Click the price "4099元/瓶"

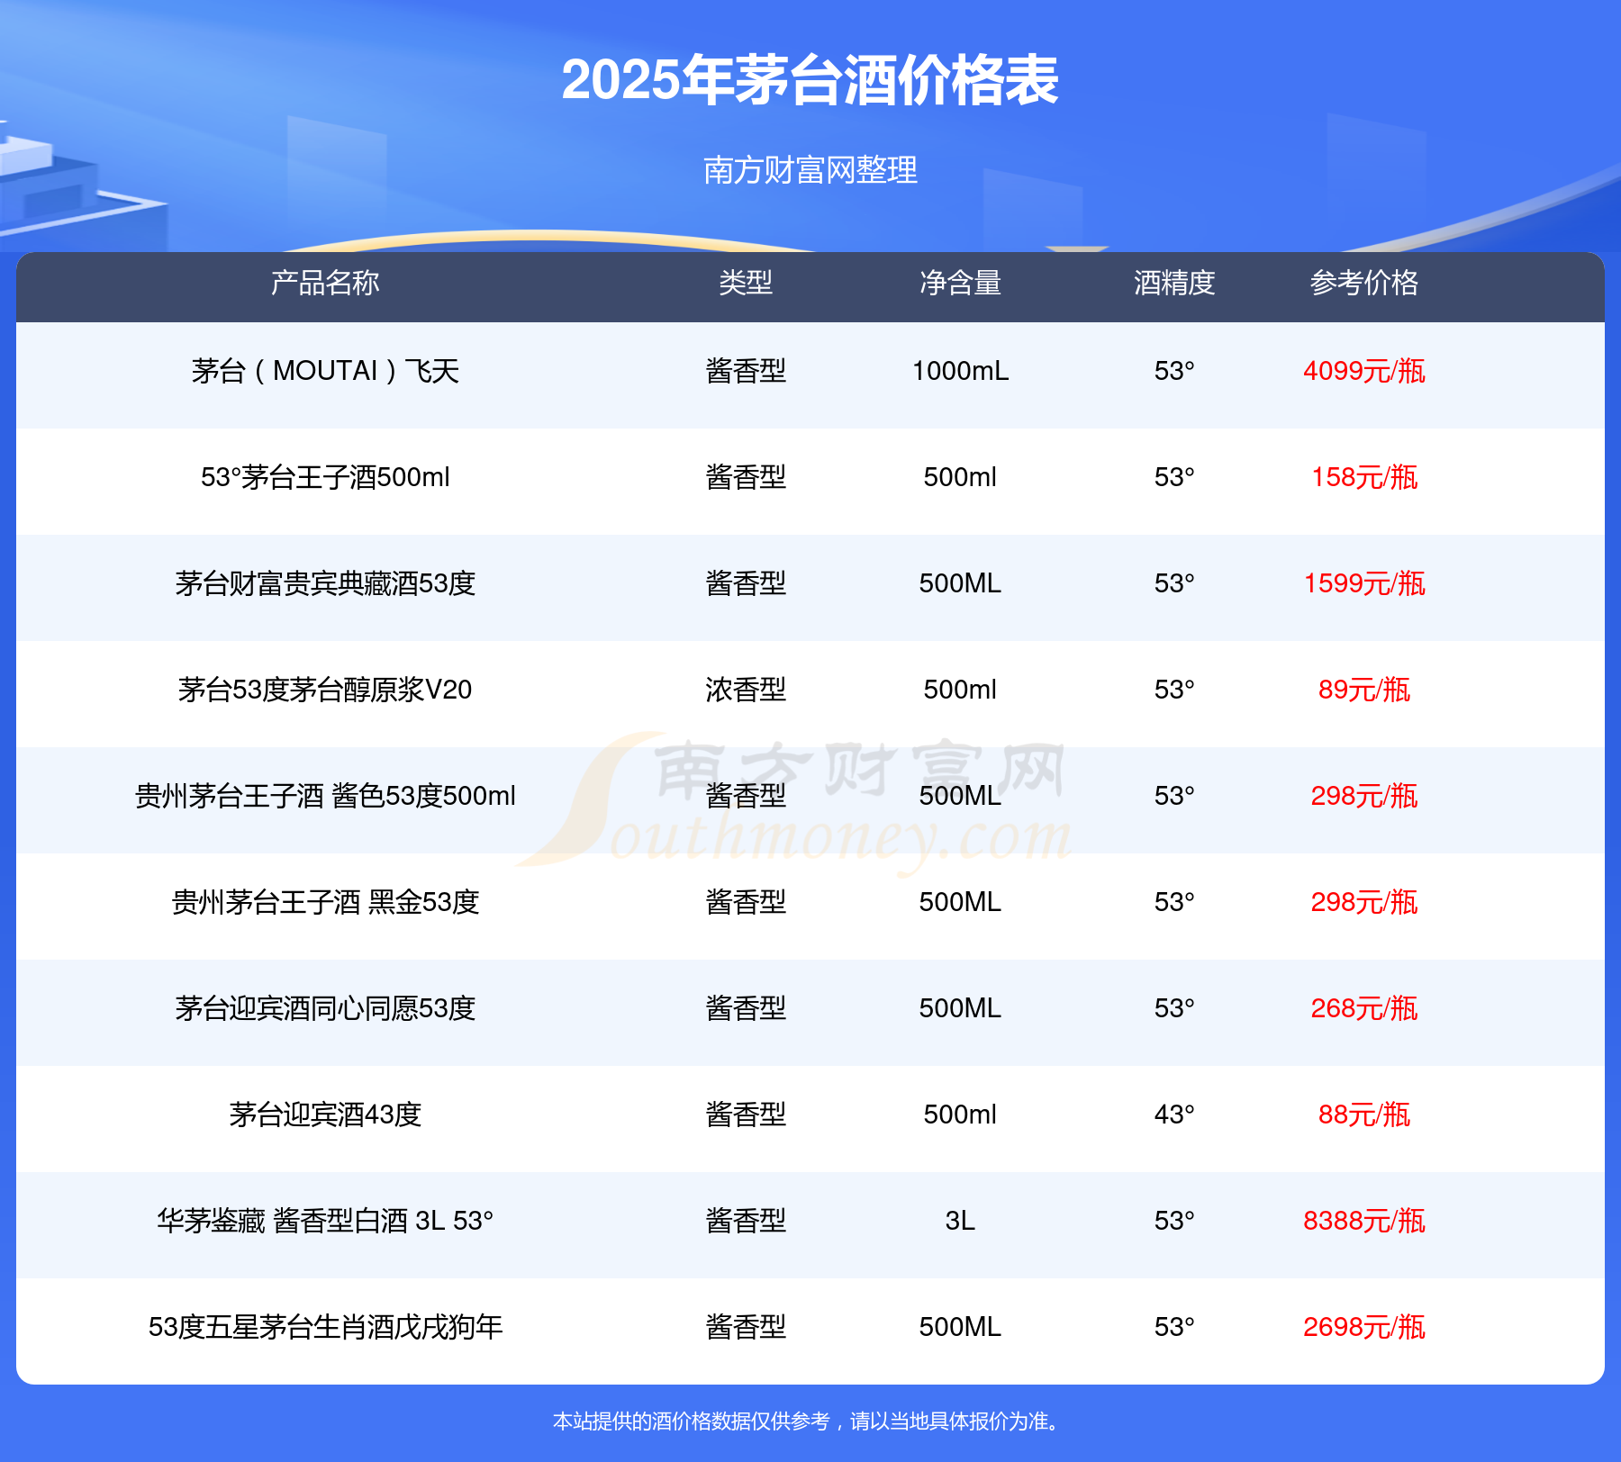tap(1364, 371)
